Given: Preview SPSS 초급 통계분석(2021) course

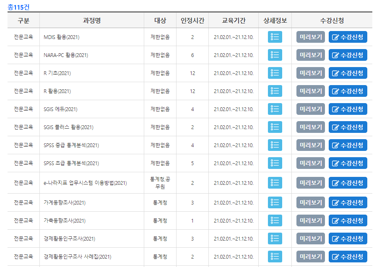Looking at the screenshot, I should coord(311,163).
